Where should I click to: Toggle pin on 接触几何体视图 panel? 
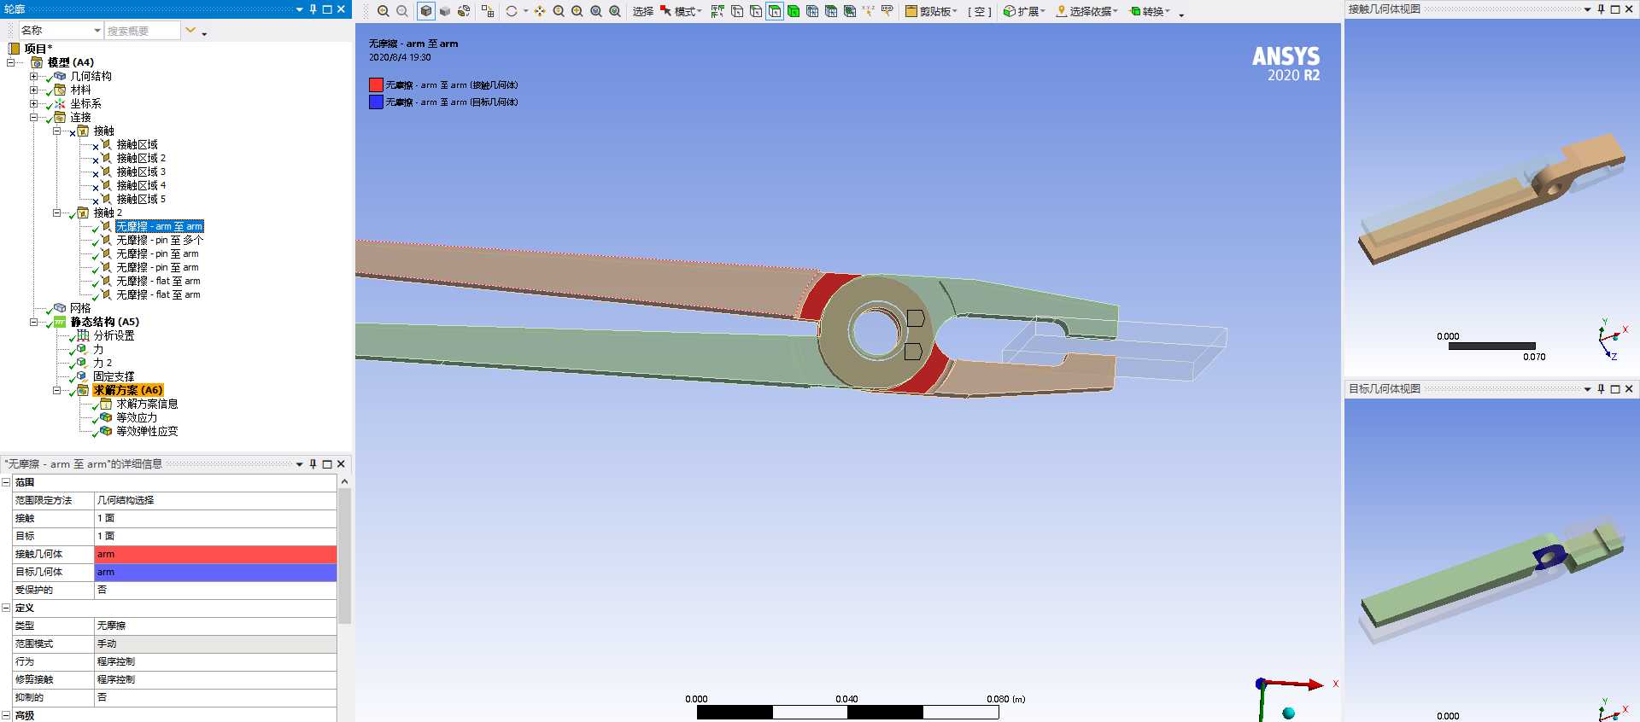1601,9
